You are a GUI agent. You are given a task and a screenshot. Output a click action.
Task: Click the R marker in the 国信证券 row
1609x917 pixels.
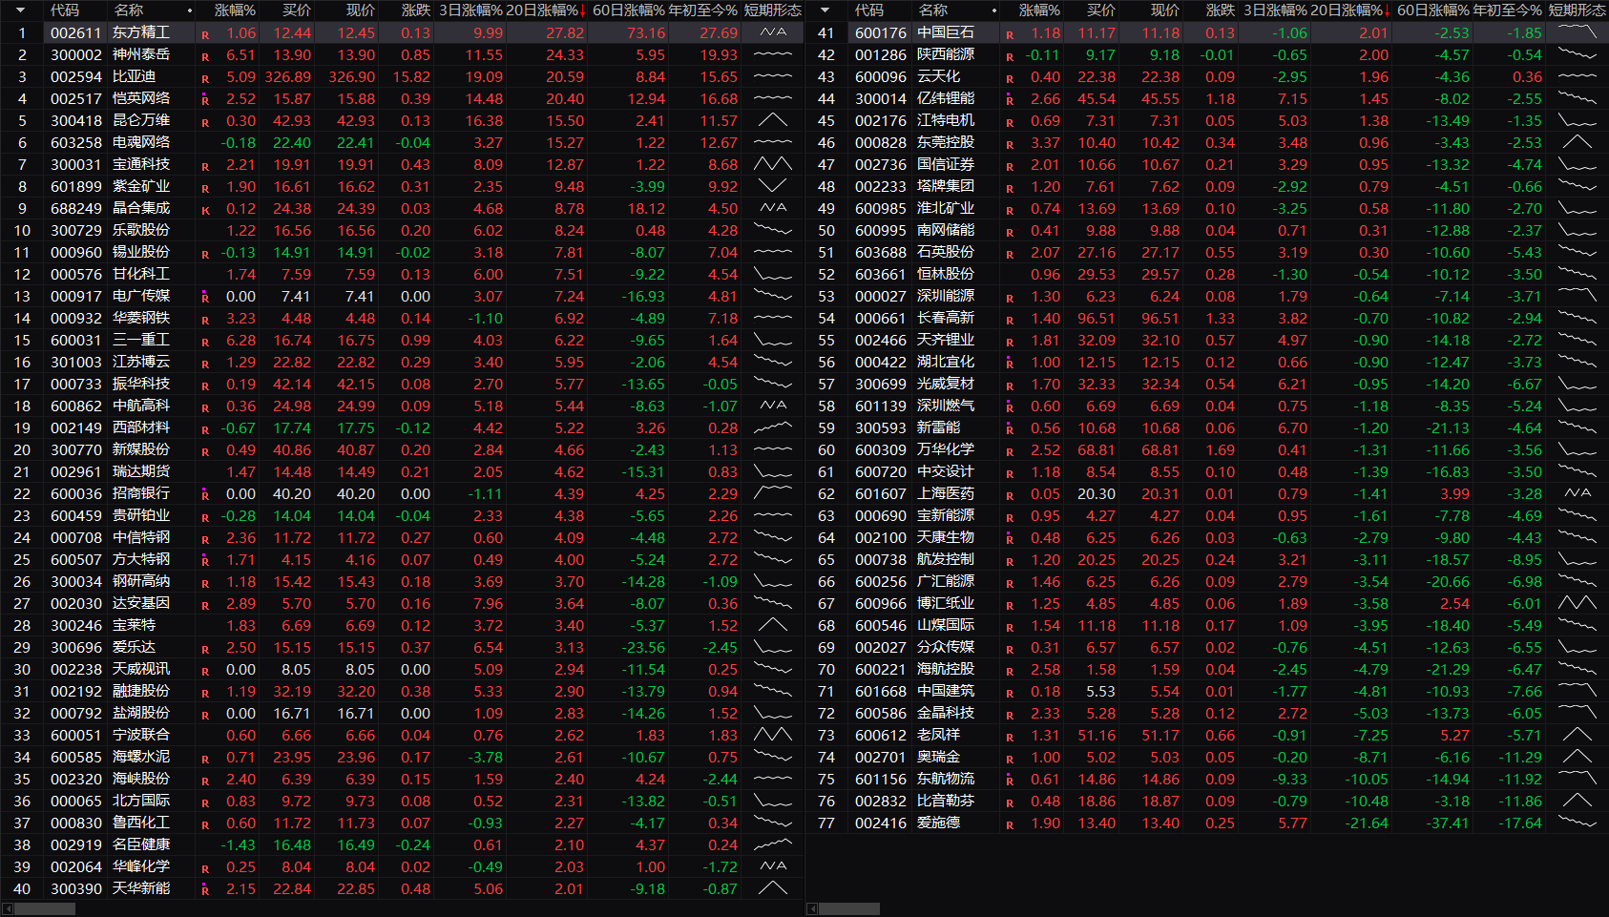click(x=1010, y=166)
